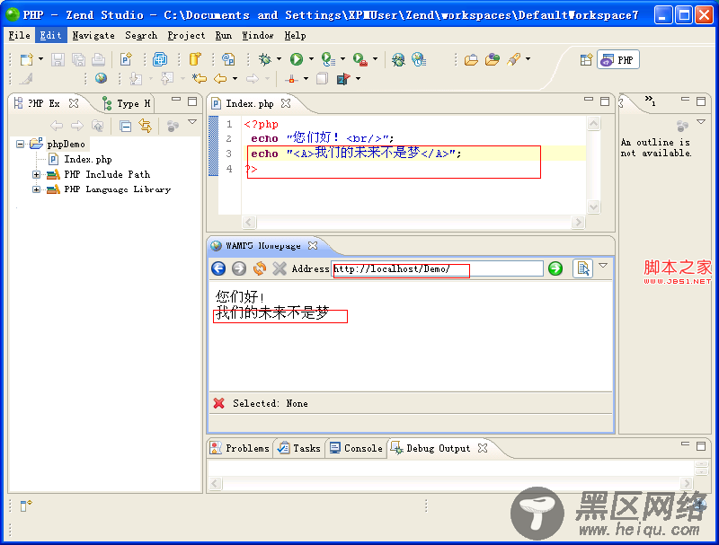
Task: Collapse the phpDemo project node
Action: (x=21, y=144)
